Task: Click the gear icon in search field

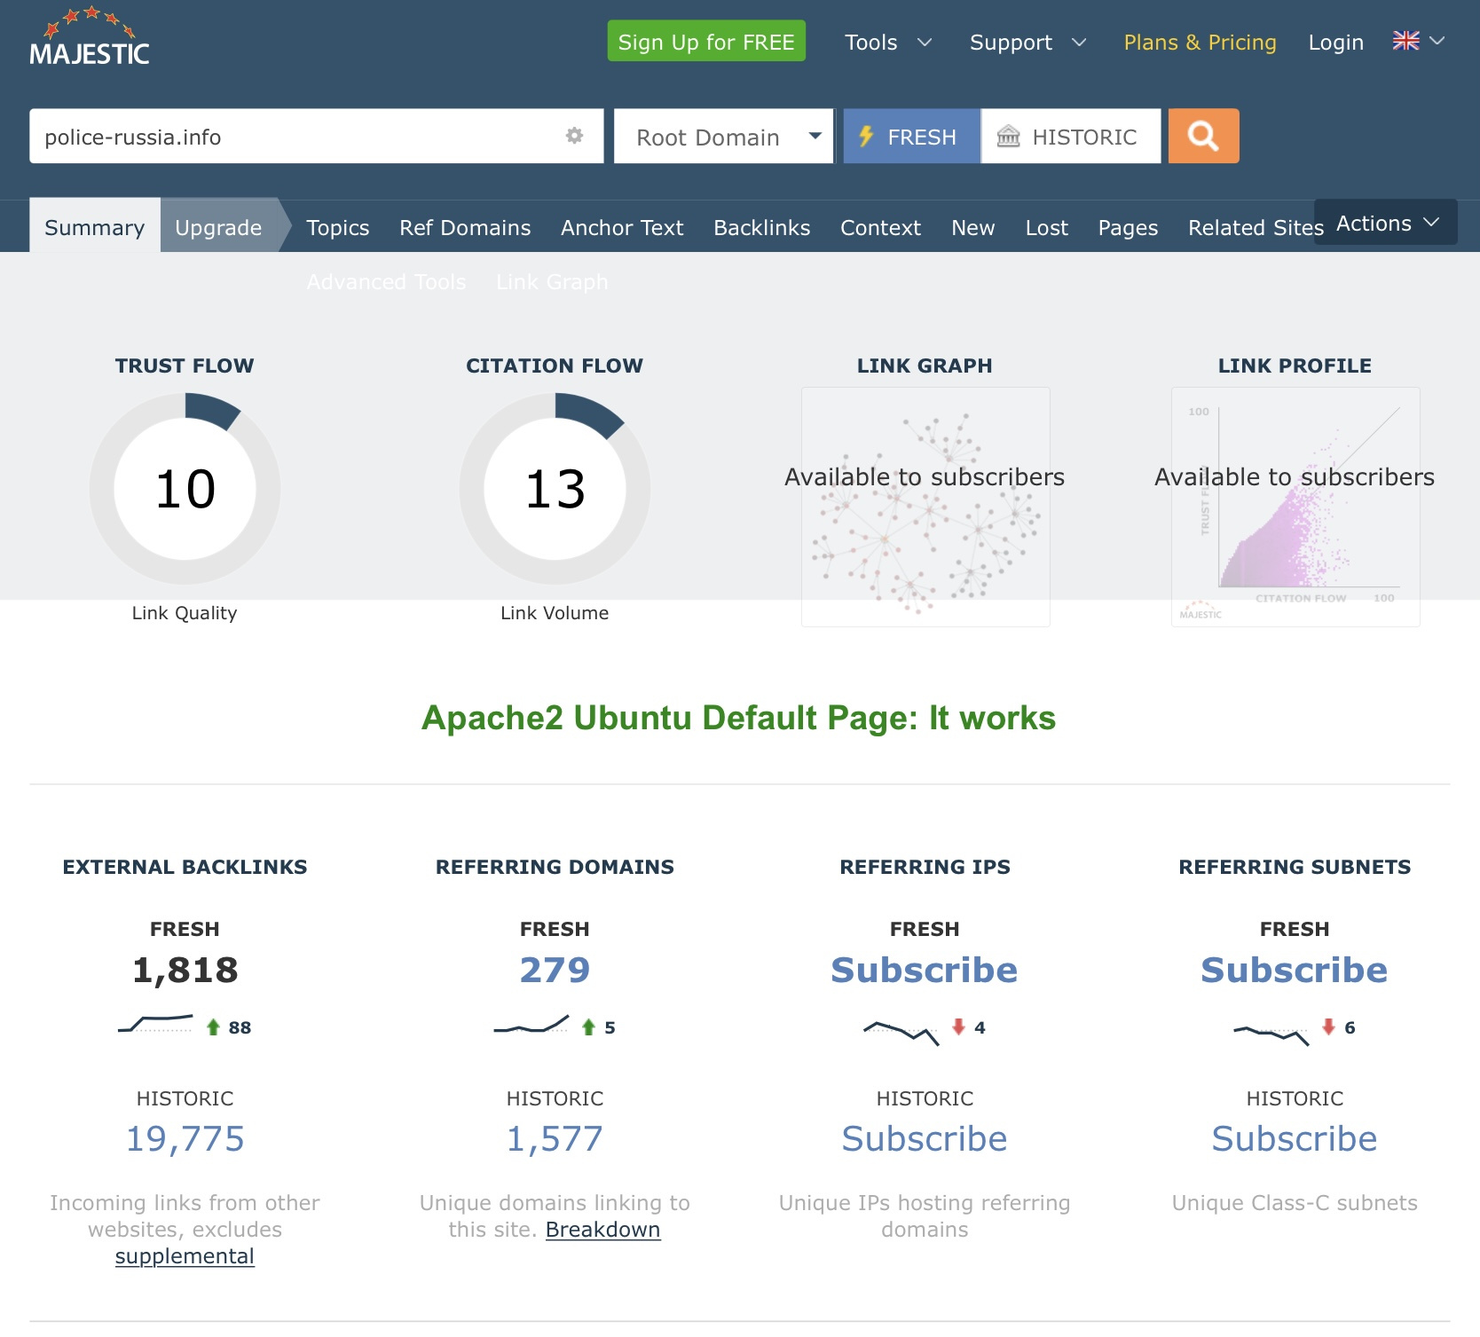Action: (574, 136)
